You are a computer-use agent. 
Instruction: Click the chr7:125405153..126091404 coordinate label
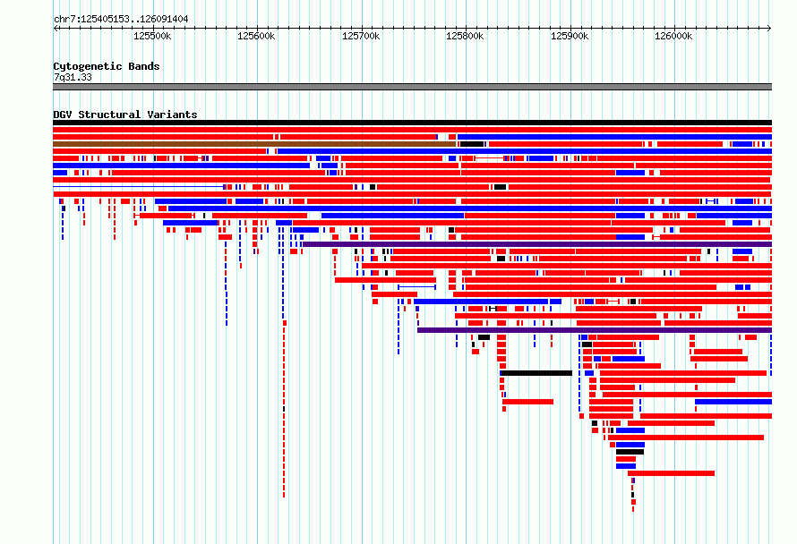click(121, 19)
